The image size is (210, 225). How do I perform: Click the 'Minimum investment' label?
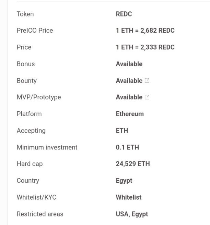[x=47, y=147]
